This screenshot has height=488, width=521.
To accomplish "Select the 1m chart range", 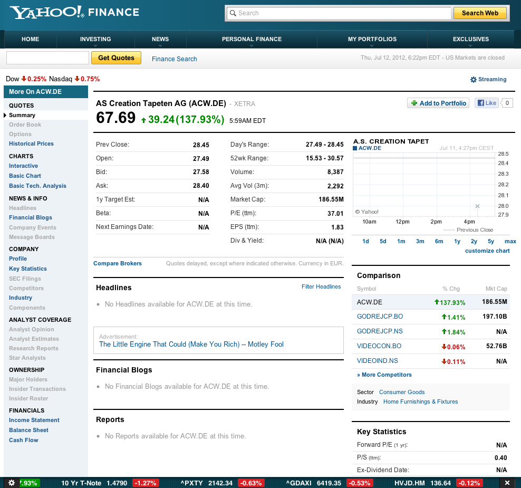I will coord(401,241).
